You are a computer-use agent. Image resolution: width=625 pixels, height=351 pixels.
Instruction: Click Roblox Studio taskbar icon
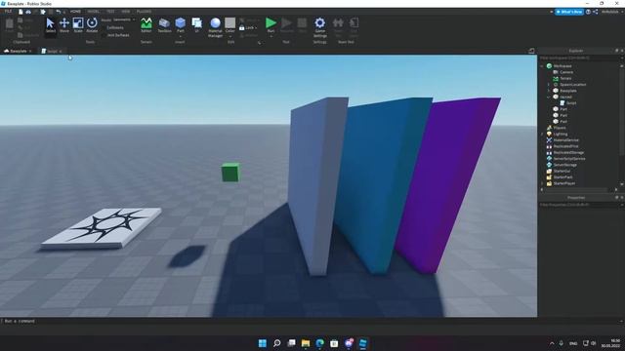click(x=362, y=343)
